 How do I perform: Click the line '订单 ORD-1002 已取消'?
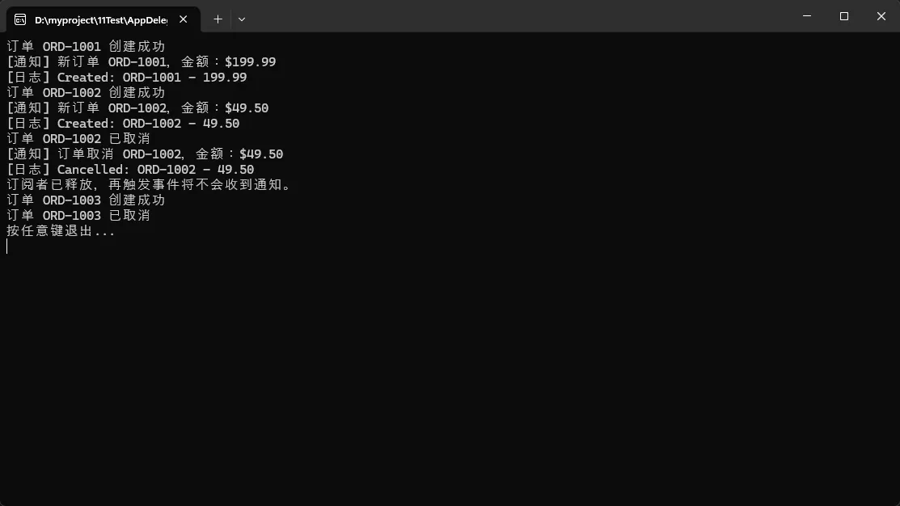click(x=78, y=139)
